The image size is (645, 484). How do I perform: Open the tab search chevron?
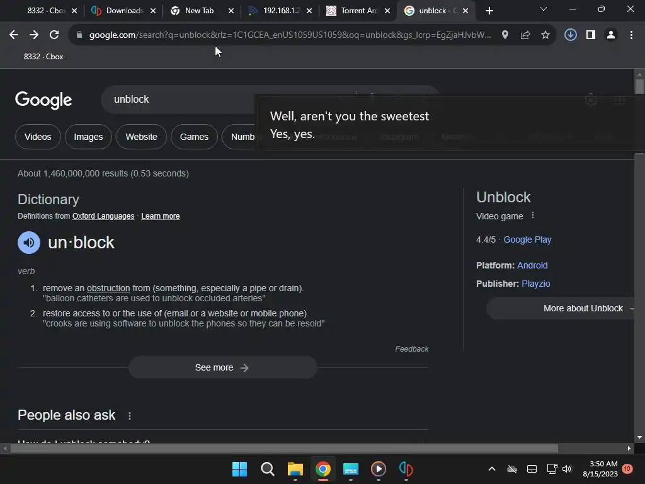pos(544,9)
